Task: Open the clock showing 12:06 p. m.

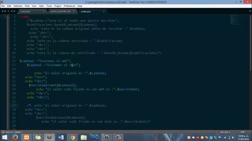Action: pos(243,137)
